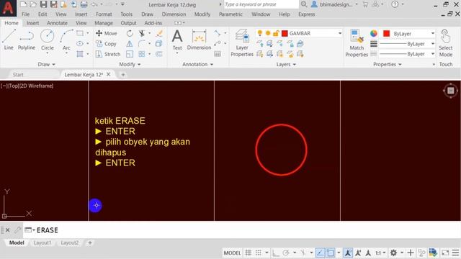Screen dimensions: 461x259
Task: Click the Trim tool icon
Action: click(142, 33)
